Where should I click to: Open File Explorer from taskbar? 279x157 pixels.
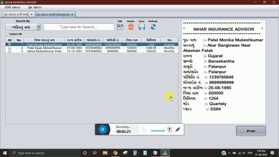[105, 153]
